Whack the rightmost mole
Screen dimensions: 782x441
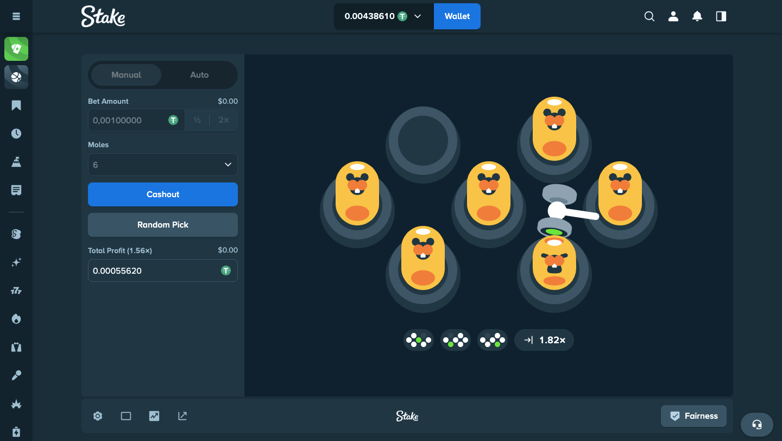(620, 194)
